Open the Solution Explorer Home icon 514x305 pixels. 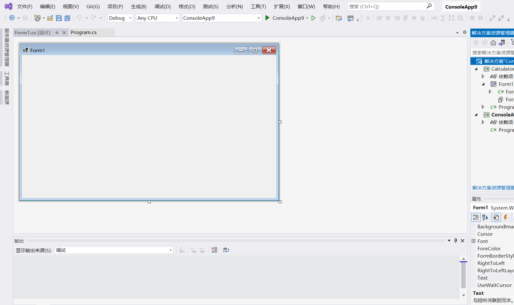pos(493,43)
